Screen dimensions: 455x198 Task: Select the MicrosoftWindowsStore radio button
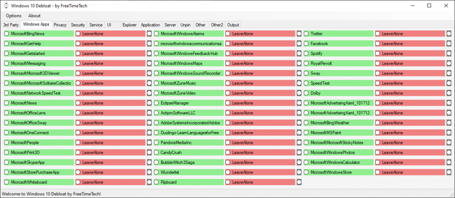306,172
